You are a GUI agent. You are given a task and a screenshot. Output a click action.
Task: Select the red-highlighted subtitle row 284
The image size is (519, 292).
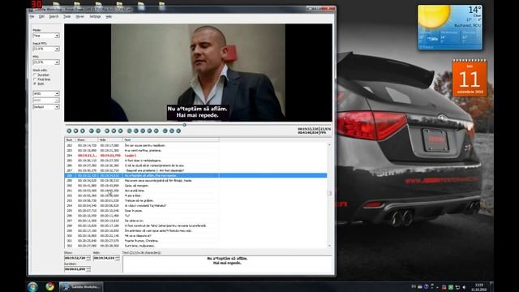tap(195, 155)
